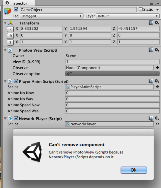This screenshot has width=161, height=188.
Task: Click the 'Can't remove component' heading
Action: point(76,144)
